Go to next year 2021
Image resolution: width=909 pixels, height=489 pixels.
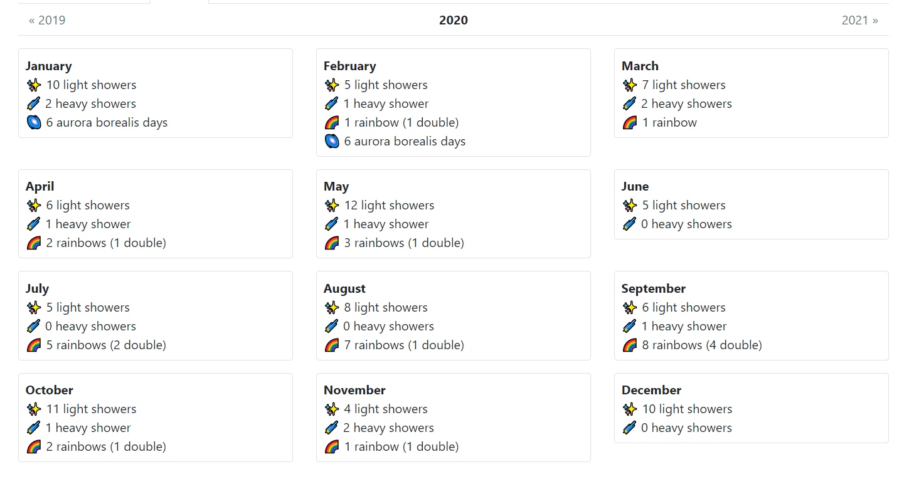point(859,20)
